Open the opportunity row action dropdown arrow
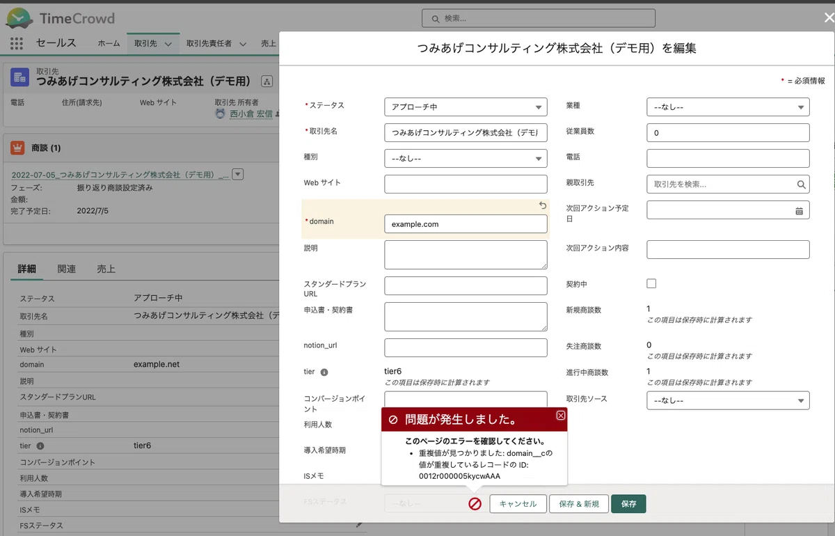Screen dimensions: 835x536 click(238, 174)
